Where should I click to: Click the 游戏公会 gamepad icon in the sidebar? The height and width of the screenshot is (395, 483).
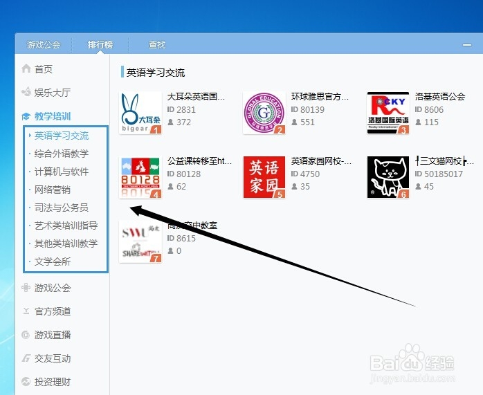pyautogui.click(x=26, y=288)
